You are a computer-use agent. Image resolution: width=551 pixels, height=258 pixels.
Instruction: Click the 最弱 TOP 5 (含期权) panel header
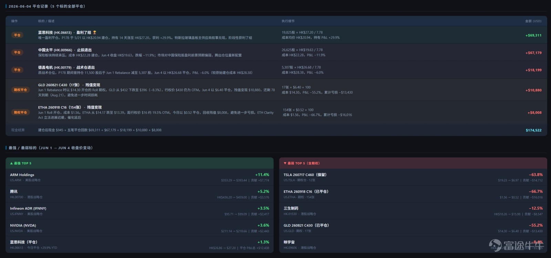pyautogui.click(x=413, y=163)
